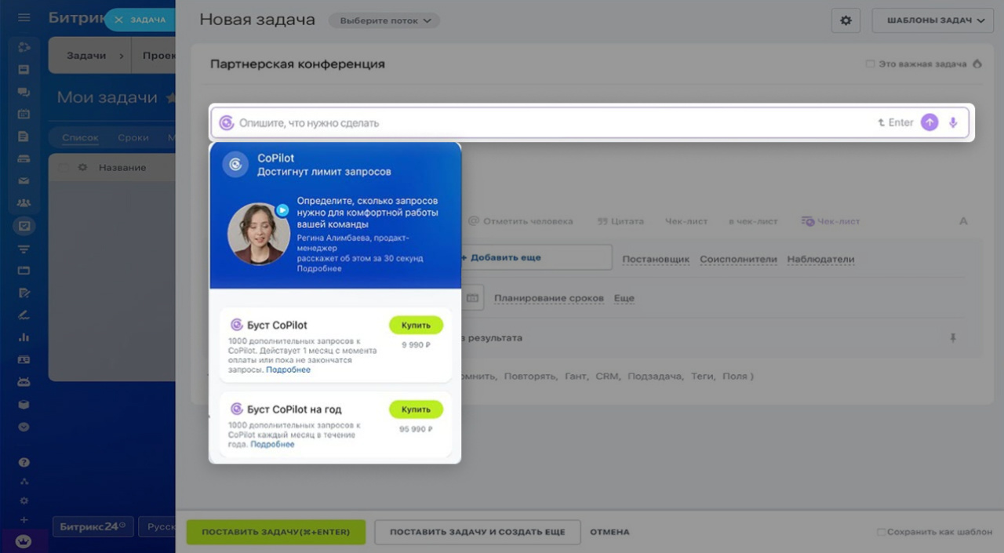This screenshot has height=553, width=1004.
Task: Switch to the Сроки tab
Action: [x=133, y=138]
